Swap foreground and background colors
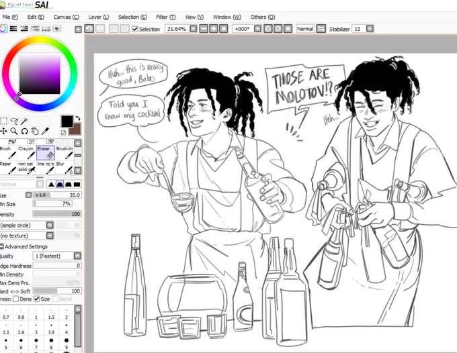The height and width of the screenshot is (353, 457). 78,118
